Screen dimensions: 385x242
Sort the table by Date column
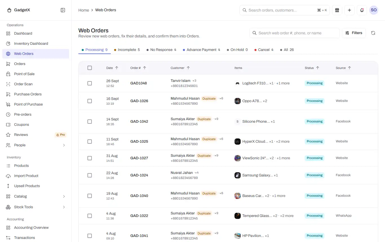112,68
